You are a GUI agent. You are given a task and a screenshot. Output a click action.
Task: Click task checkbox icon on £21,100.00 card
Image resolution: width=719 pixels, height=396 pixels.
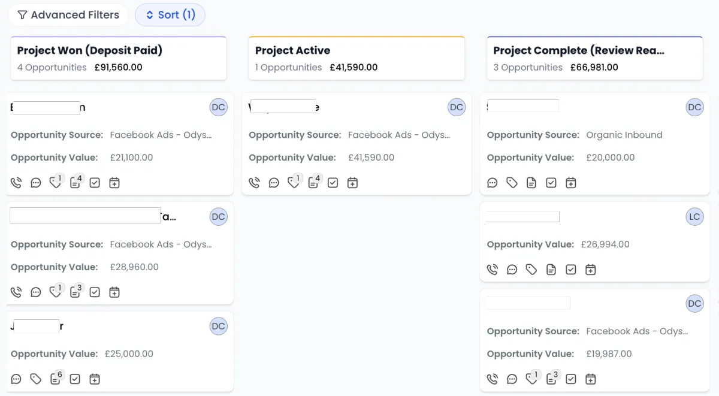tap(95, 183)
